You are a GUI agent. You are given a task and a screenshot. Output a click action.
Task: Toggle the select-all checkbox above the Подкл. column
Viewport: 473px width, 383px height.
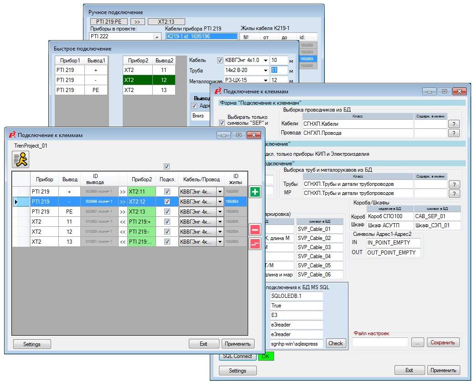pyautogui.click(x=166, y=167)
